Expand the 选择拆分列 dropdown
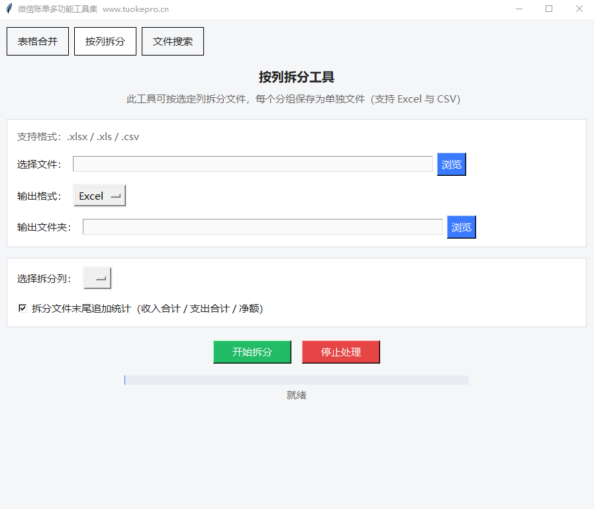The height and width of the screenshot is (509, 594). pos(97,278)
